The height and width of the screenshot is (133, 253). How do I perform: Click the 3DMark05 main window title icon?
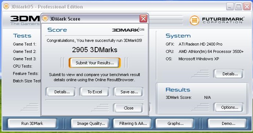tap(6, 7)
